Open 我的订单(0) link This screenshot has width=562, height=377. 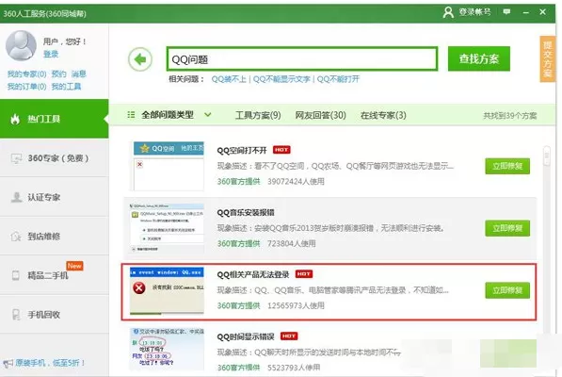(x=27, y=87)
